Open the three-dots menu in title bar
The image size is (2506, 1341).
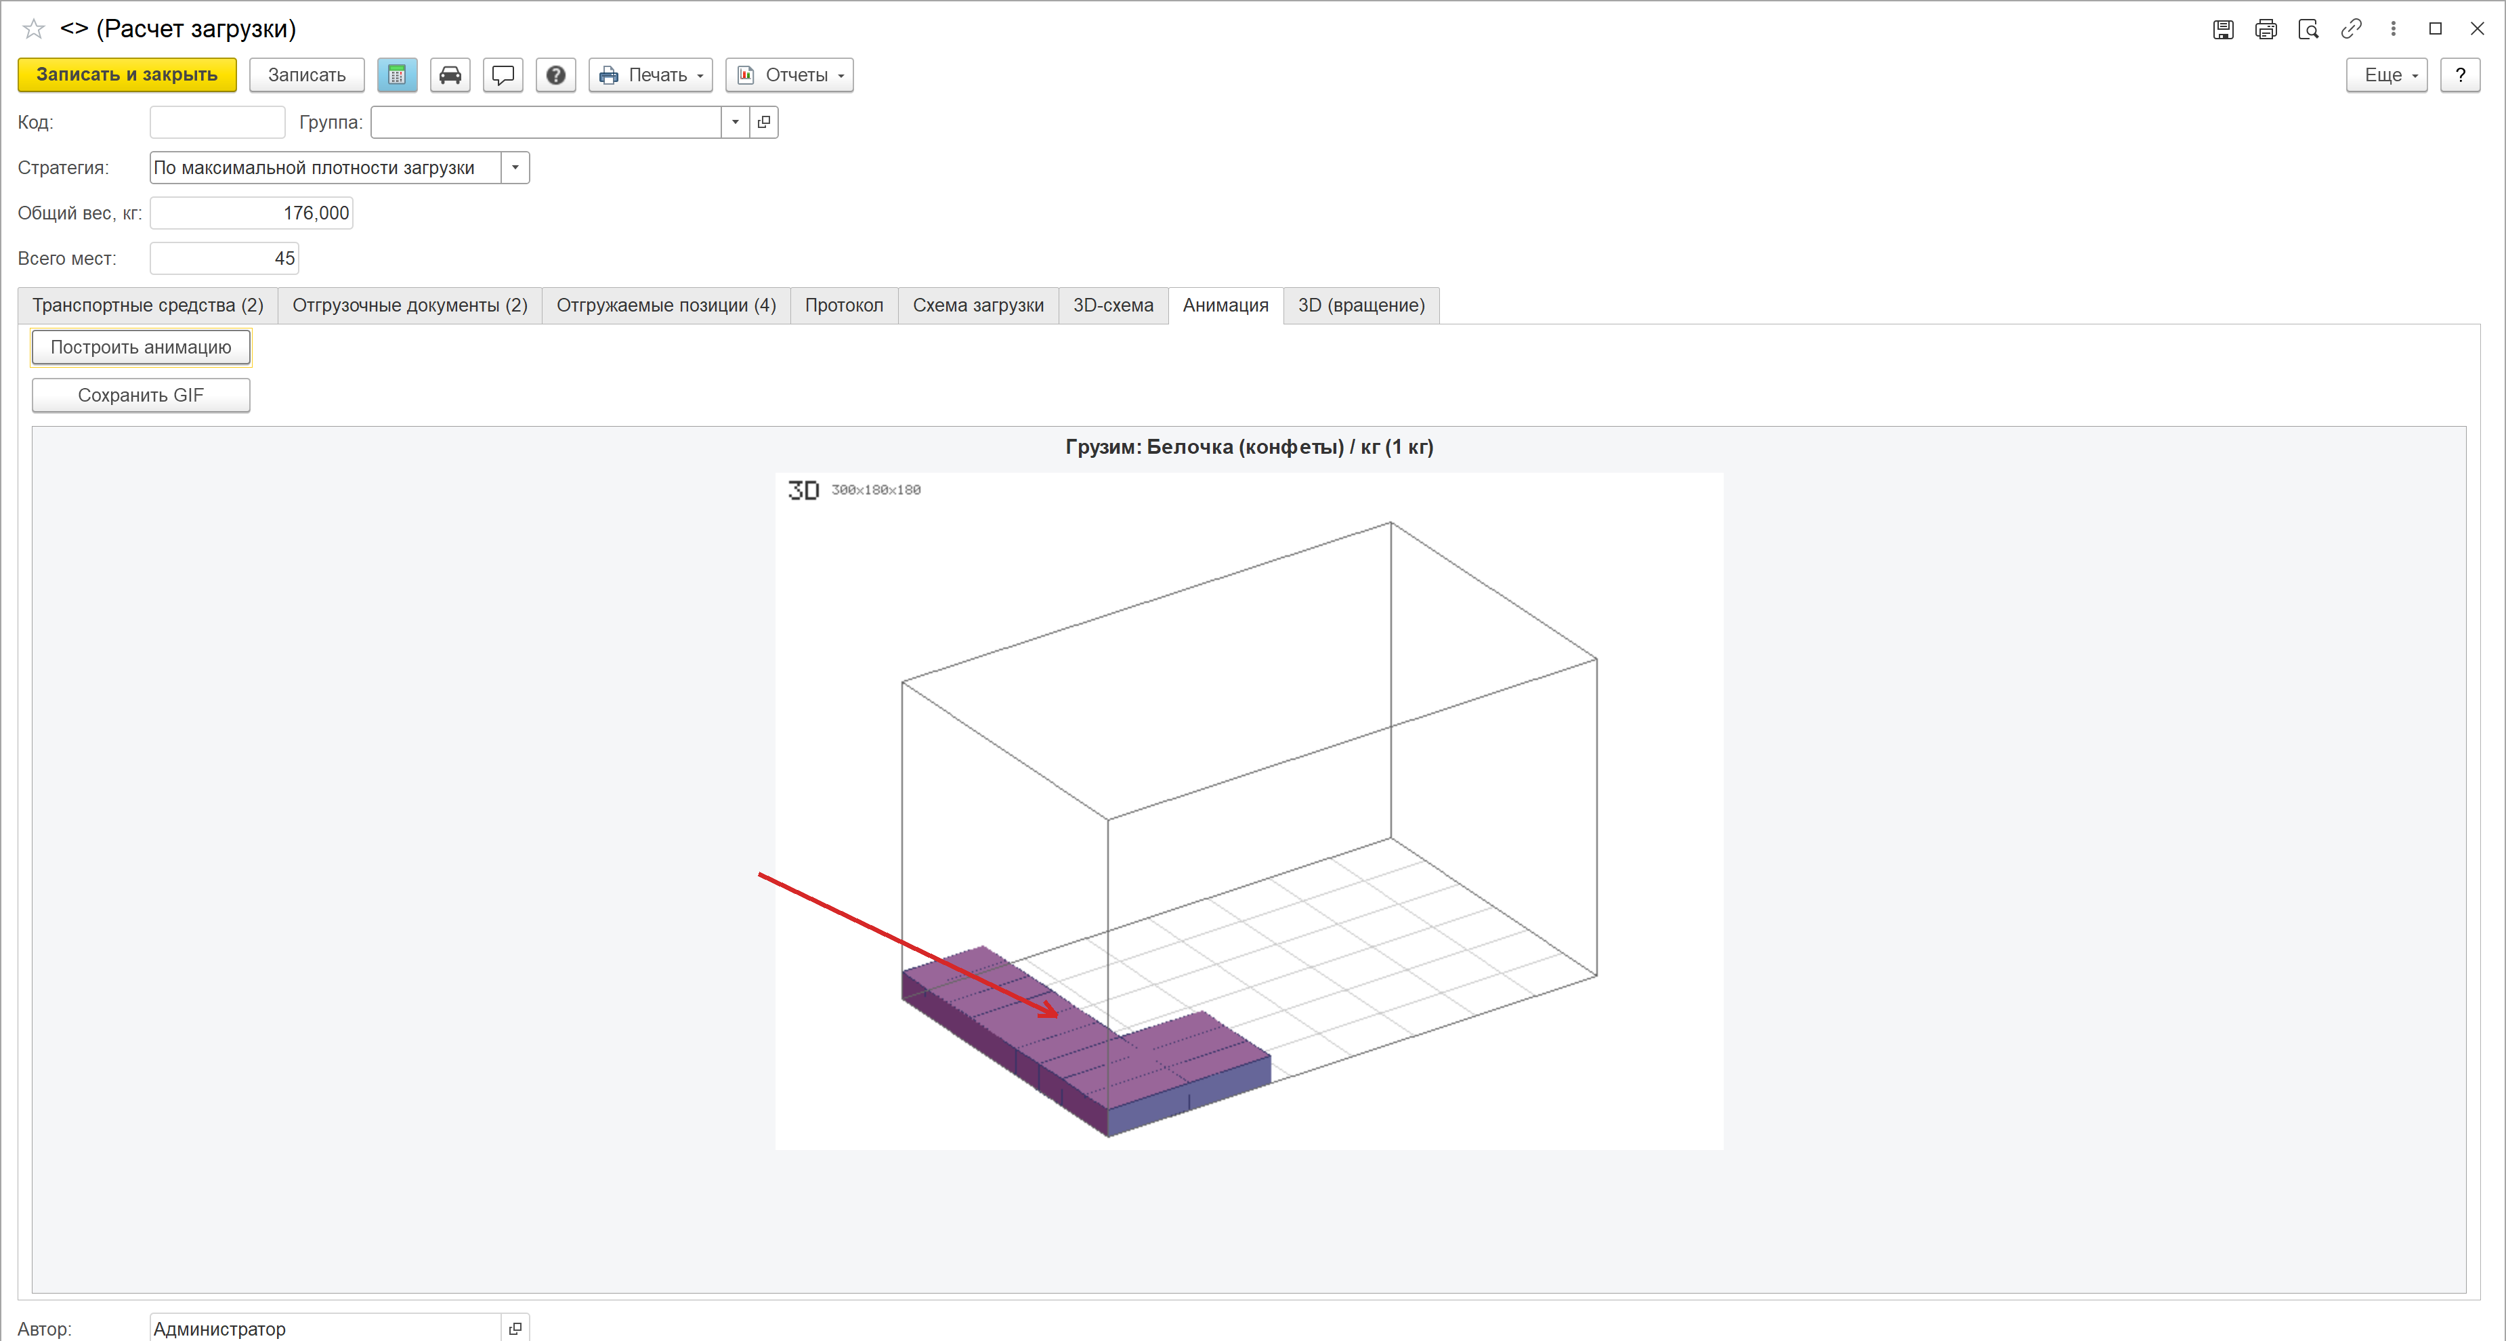pyautogui.click(x=2393, y=29)
